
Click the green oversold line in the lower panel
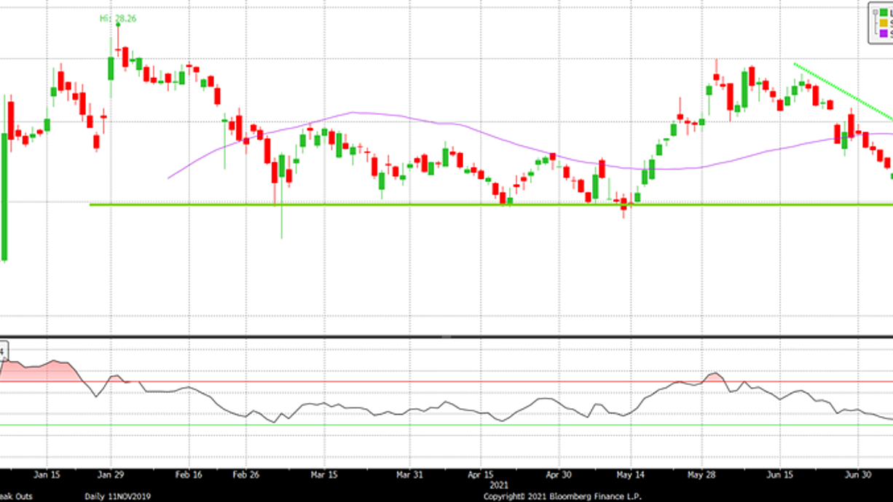446,425
